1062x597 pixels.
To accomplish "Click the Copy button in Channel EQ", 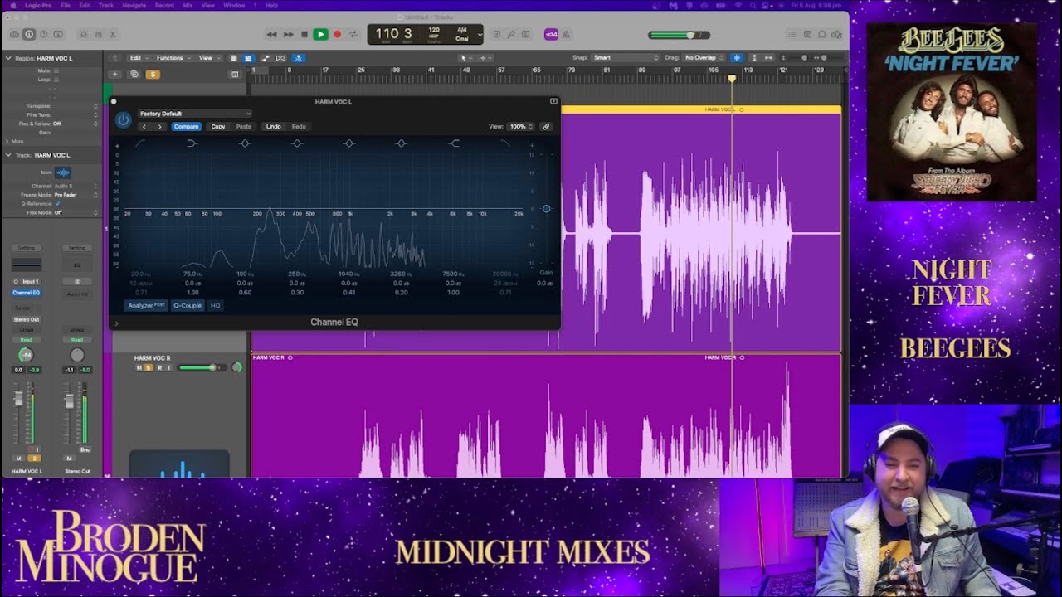I will pos(218,127).
